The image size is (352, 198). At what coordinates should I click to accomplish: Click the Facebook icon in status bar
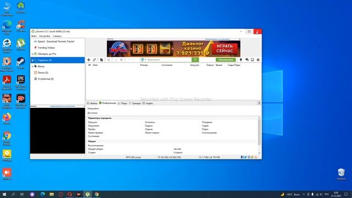point(242,157)
